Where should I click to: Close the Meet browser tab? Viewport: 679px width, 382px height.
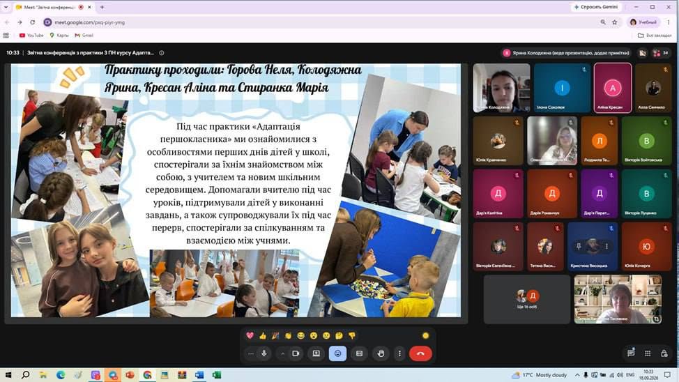(x=90, y=7)
